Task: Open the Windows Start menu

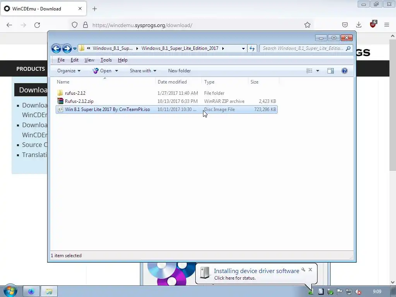Action: [10, 291]
